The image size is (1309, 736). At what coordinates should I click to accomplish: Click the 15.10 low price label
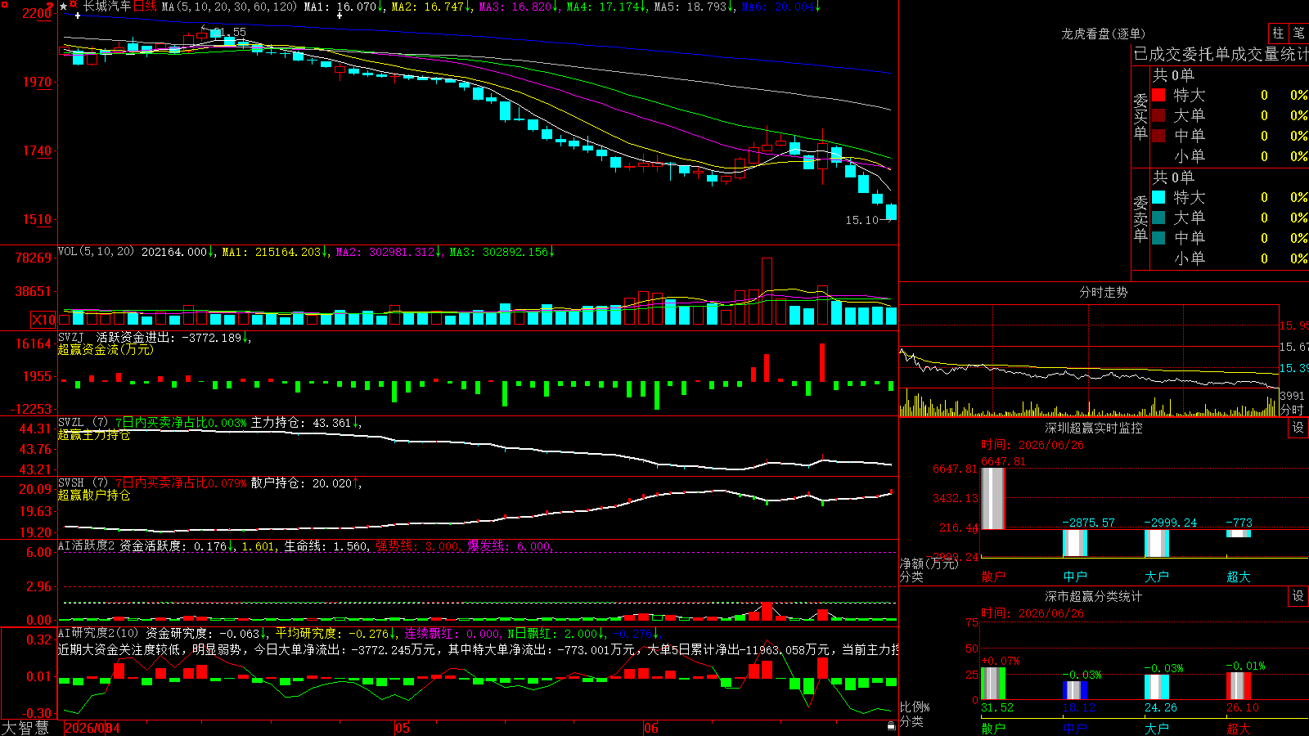pyautogui.click(x=861, y=220)
